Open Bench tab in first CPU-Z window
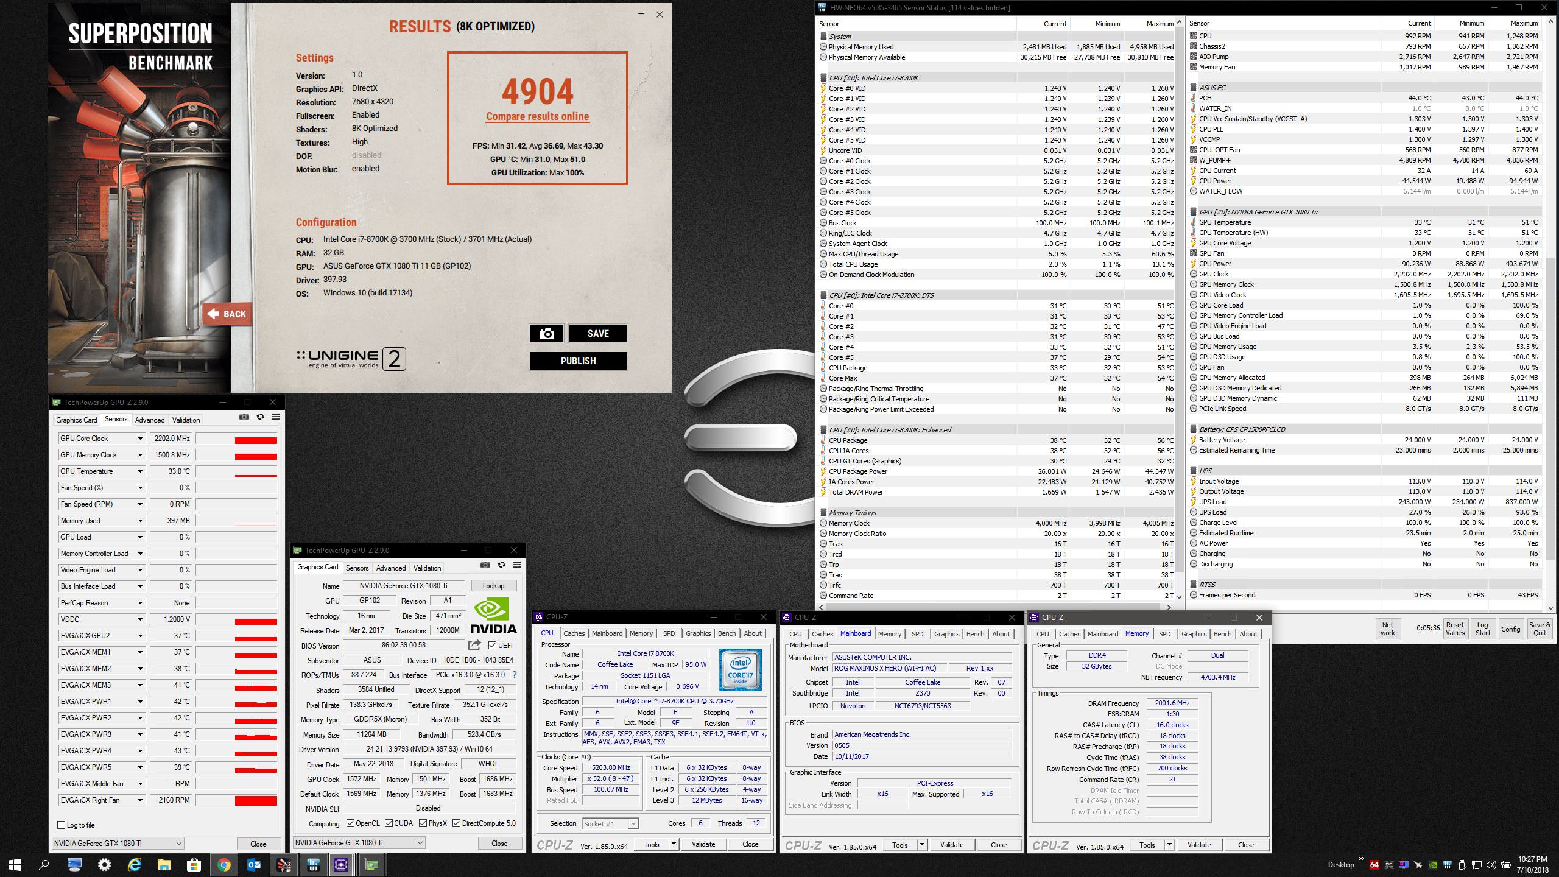 pyautogui.click(x=727, y=633)
